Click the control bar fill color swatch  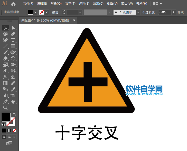(30, 12)
